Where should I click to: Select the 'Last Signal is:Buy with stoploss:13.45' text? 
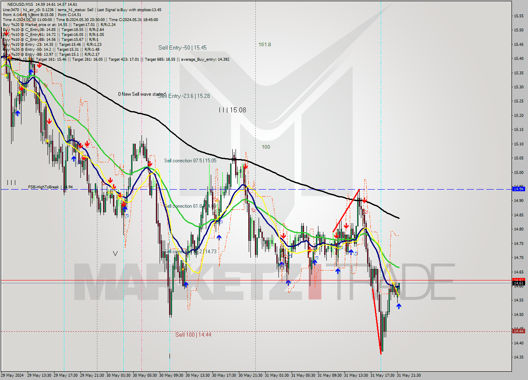click(x=128, y=9)
